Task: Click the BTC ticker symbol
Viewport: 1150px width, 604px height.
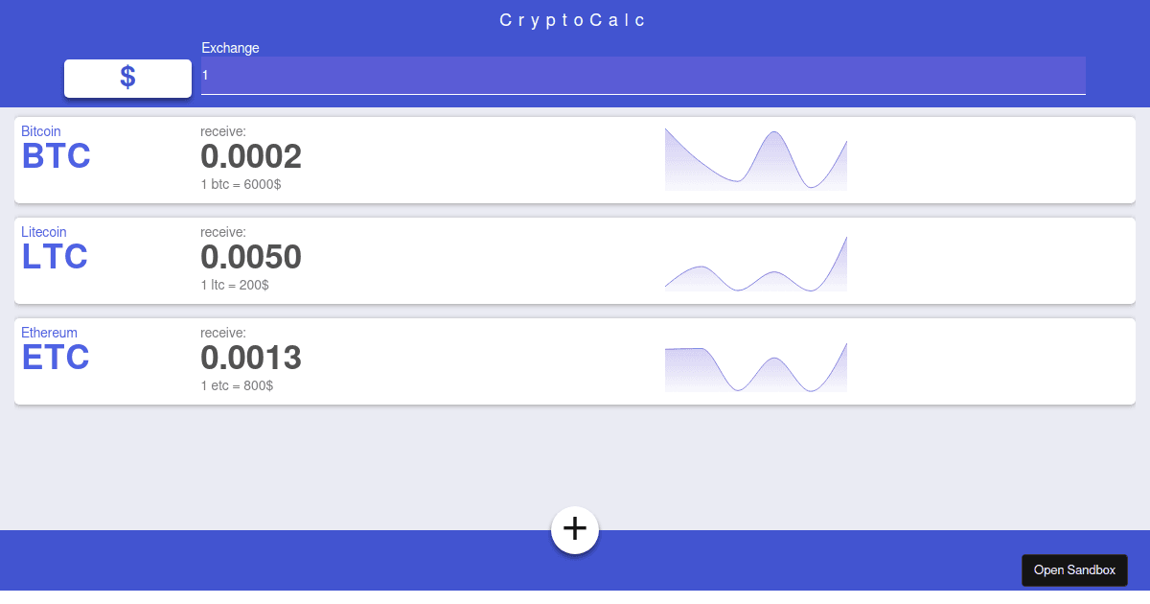Action: coord(55,155)
